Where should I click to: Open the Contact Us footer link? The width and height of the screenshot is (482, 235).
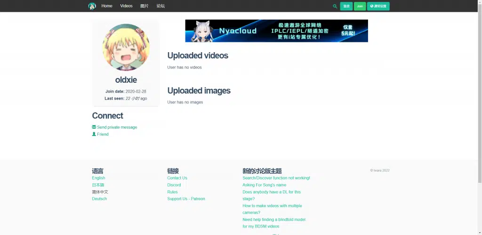pos(177,178)
